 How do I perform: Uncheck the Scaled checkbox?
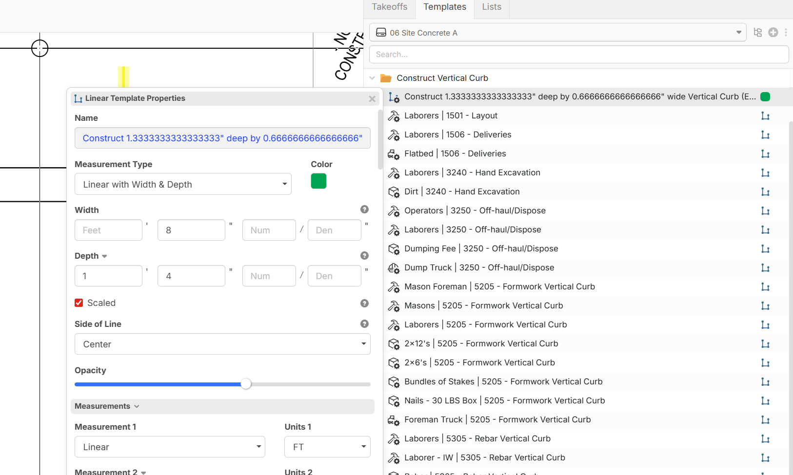click(x=79, y=303)
